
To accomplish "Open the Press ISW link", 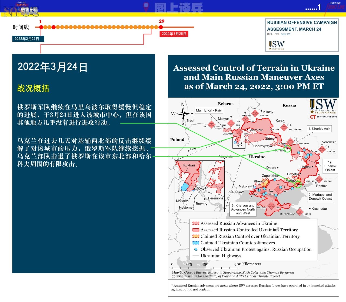I will point(285,34).
